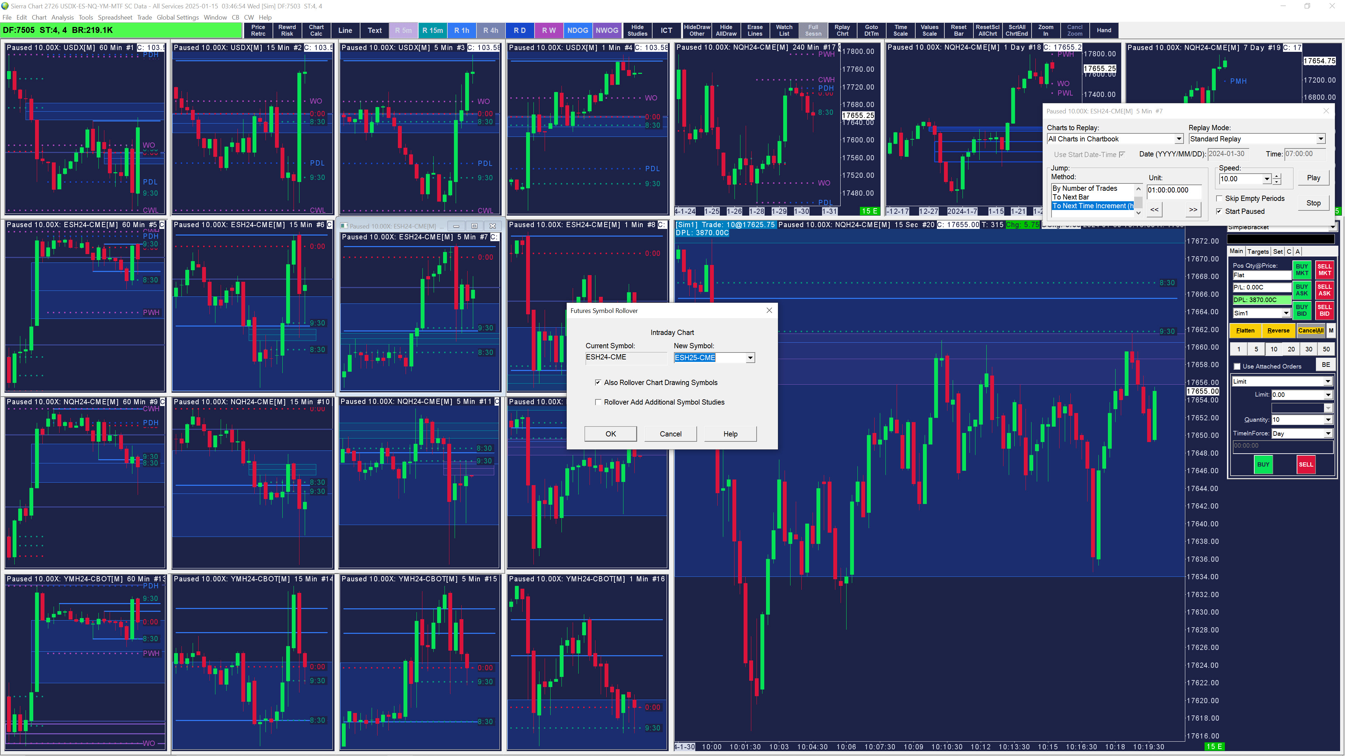1345x756 pixels.
Task: Click the red SELL MKT button
Action: point(1324,270)
